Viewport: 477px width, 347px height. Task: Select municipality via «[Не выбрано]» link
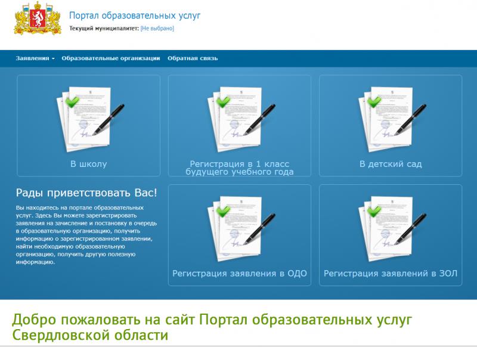pos(157,28)
